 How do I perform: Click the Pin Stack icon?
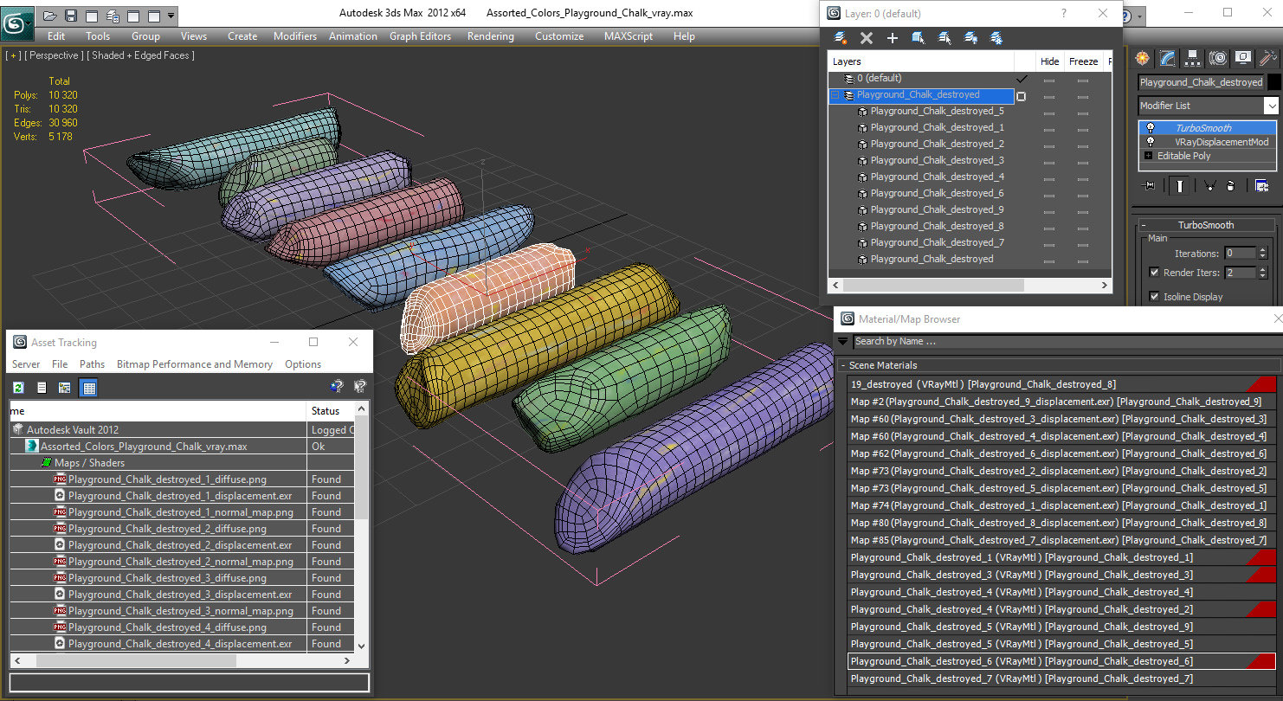[1150, 185]
